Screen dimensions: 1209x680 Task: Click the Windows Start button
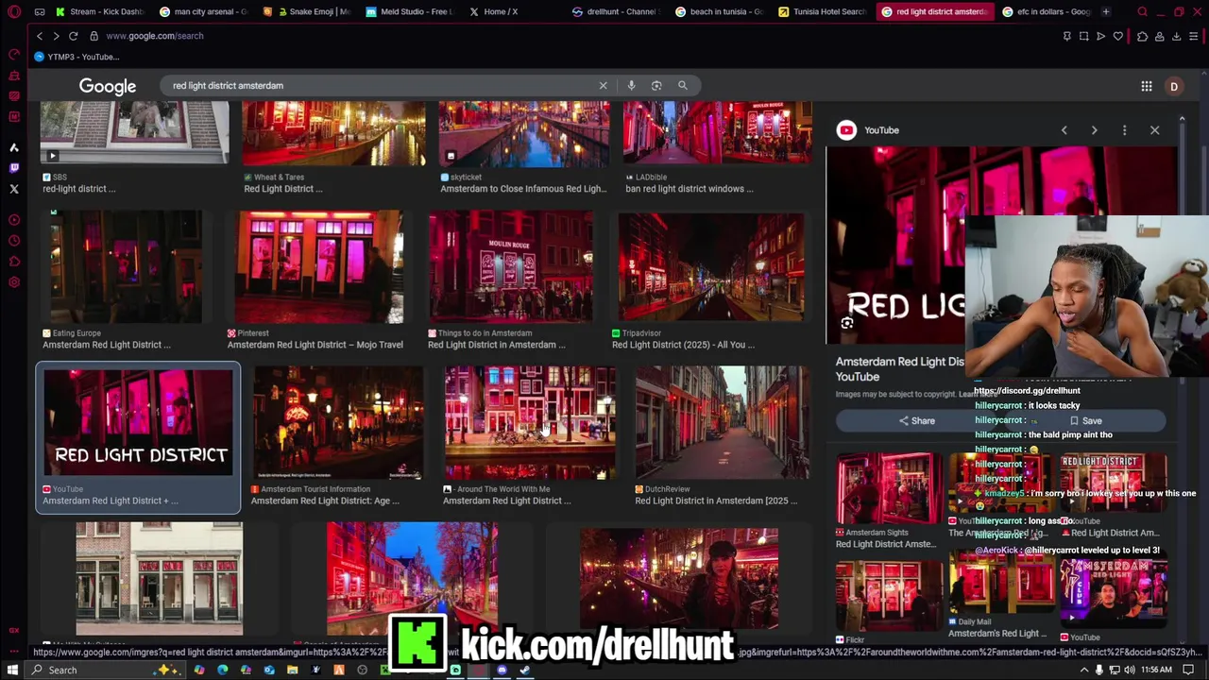(12, 671)
